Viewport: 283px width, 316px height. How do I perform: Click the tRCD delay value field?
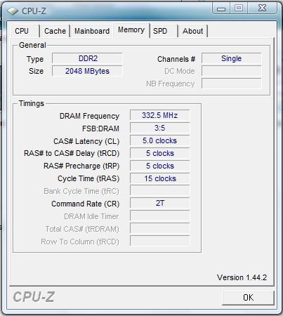click(160, 153)
